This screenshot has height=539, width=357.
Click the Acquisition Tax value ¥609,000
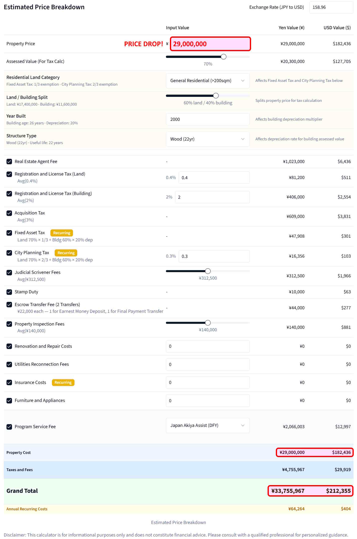click(296, 216)
